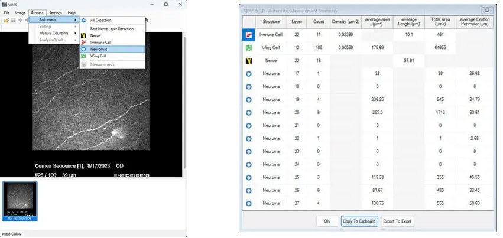Viewport: 503px width, 238px height.
Task: Select the Immune Cell row icon in summary table
Action: click(249, 35)
